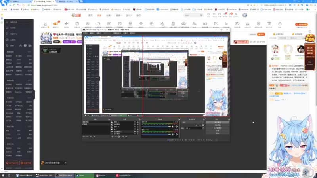Remove the selected OBS source

pyautogui.click(x=116, y=136)
